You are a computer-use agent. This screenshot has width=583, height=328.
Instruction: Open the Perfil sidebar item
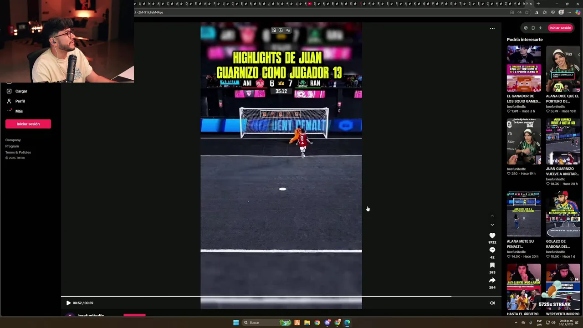click(16, 101)
